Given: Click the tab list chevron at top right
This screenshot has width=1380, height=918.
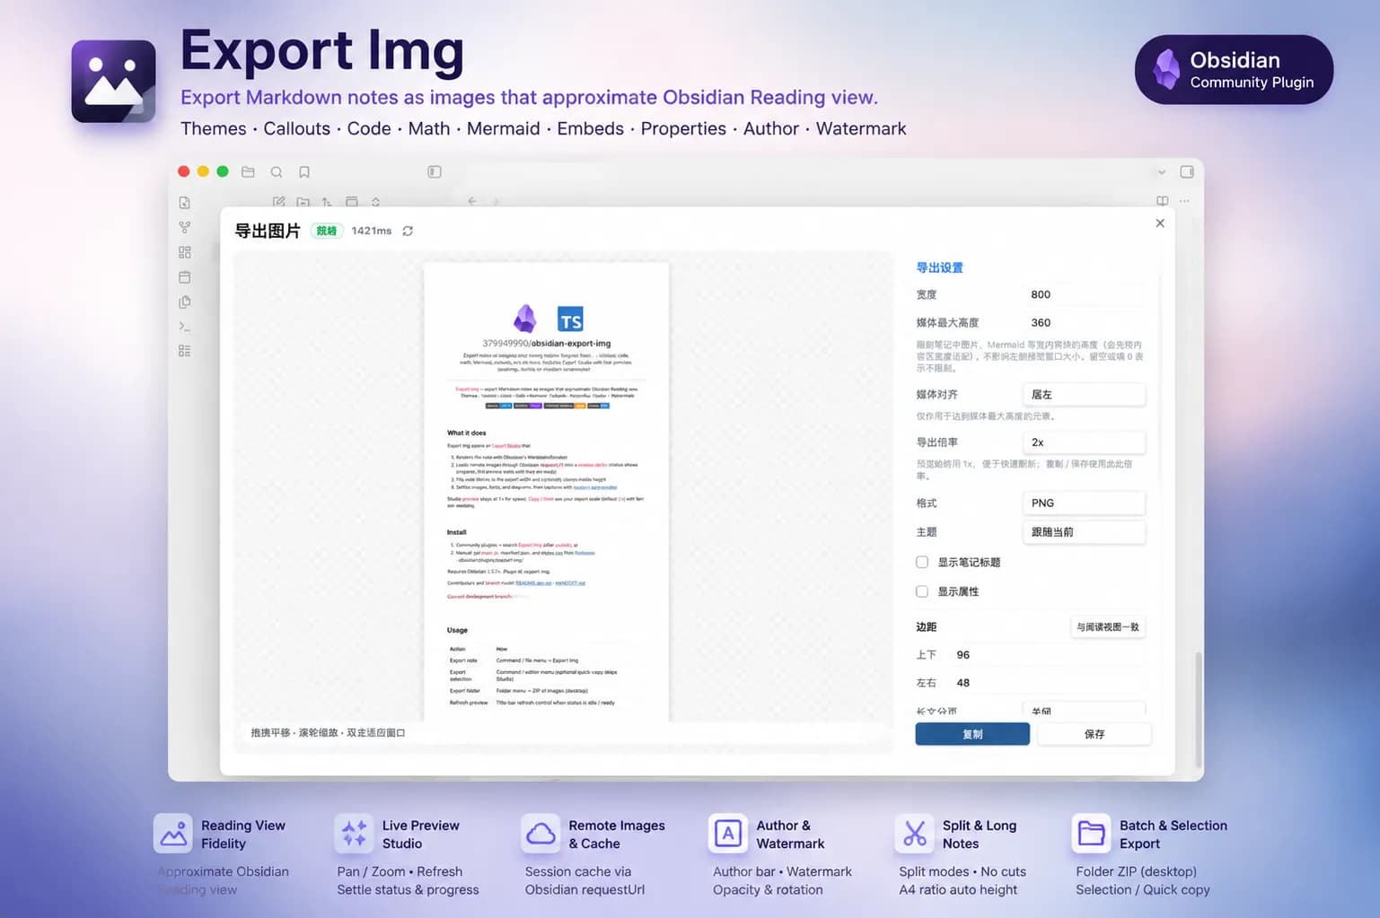Looking at the screenshot, I should tap(1162, 171).
